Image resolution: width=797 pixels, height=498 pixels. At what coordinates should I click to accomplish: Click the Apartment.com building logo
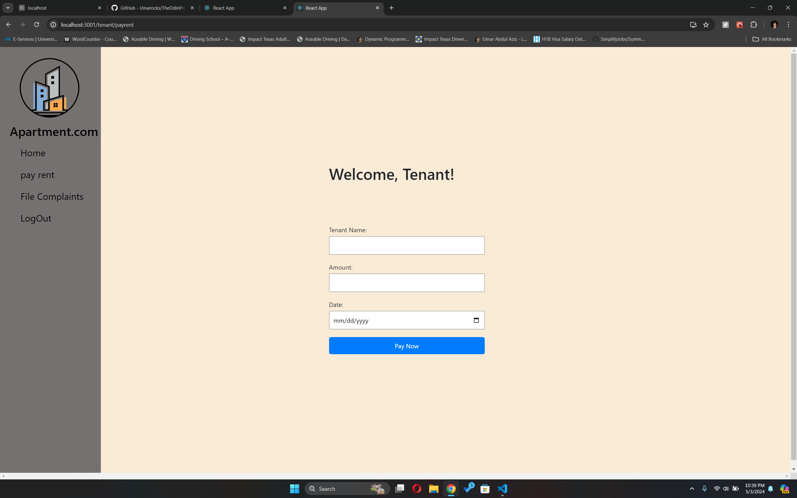coord(50,87)
